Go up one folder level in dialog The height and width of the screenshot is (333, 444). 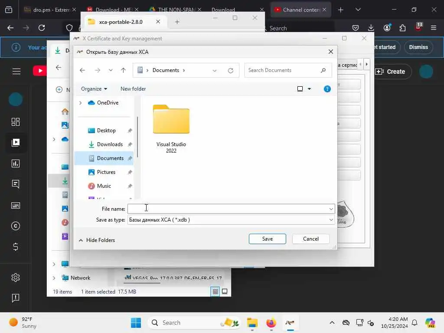pyautogui.click(x=123, y=70)
